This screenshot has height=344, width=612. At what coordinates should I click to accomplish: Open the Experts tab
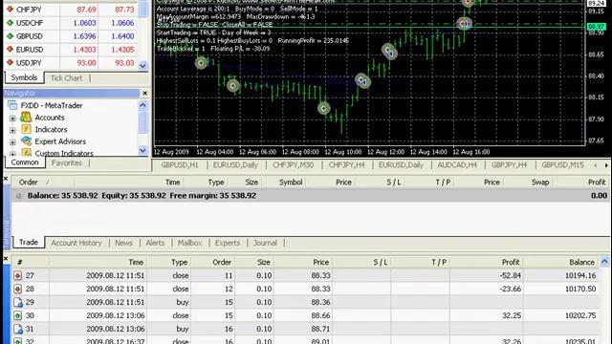[x=228, y=243]
